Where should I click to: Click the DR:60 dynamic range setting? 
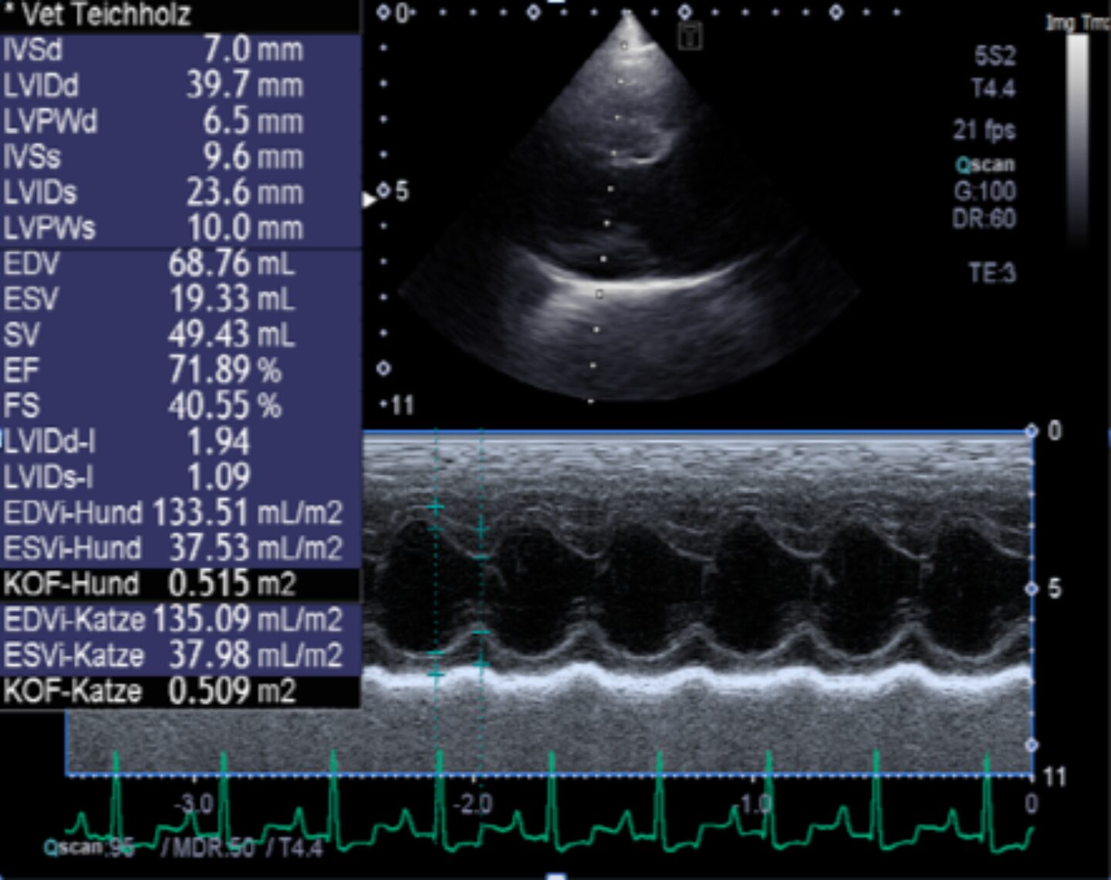[984, 219]
